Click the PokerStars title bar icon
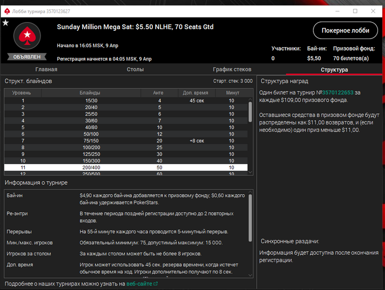This screenshot has width=385, height=290. pos(7,12)
